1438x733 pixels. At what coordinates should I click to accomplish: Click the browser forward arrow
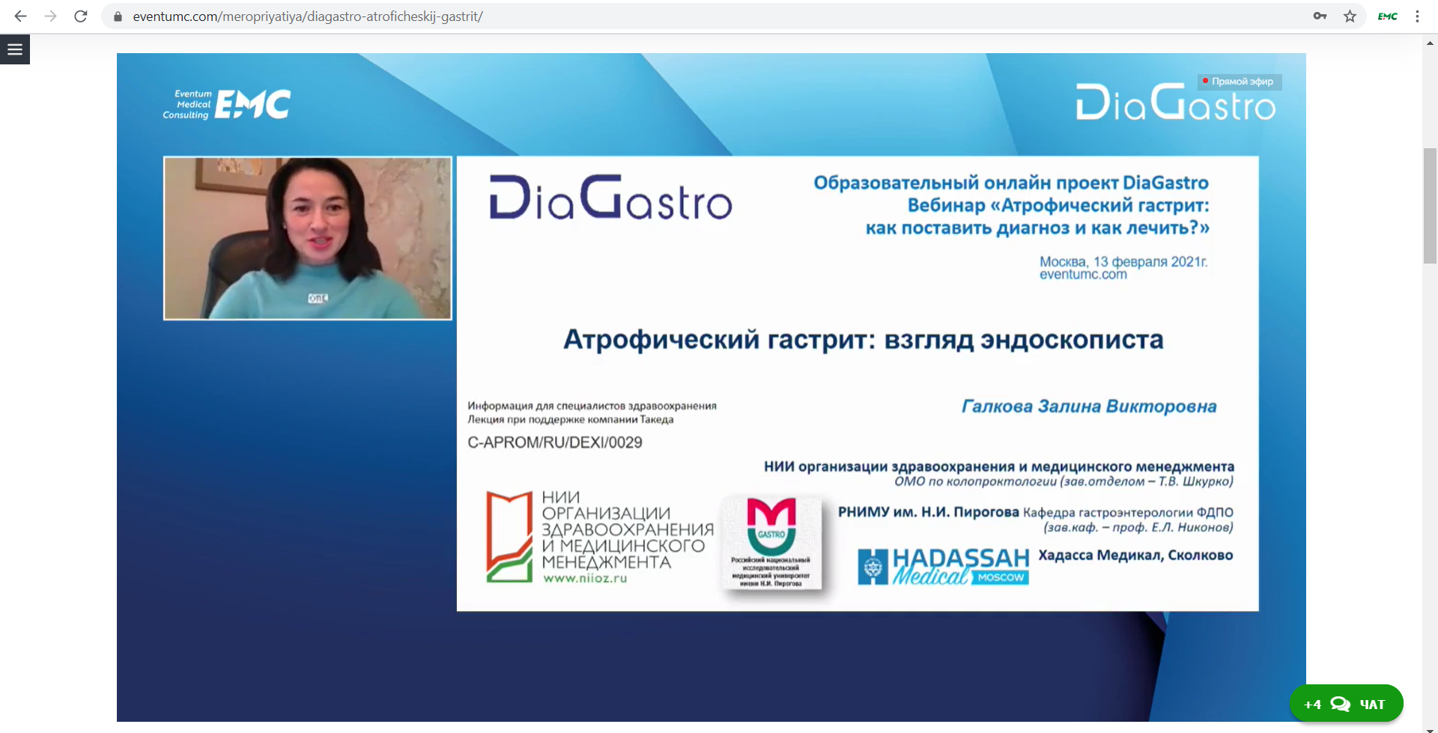tap(50, 16)
